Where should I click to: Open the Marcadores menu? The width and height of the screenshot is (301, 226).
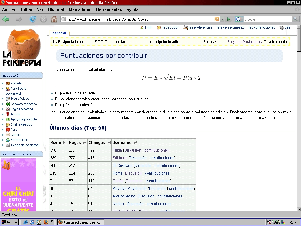pos(80,9)
